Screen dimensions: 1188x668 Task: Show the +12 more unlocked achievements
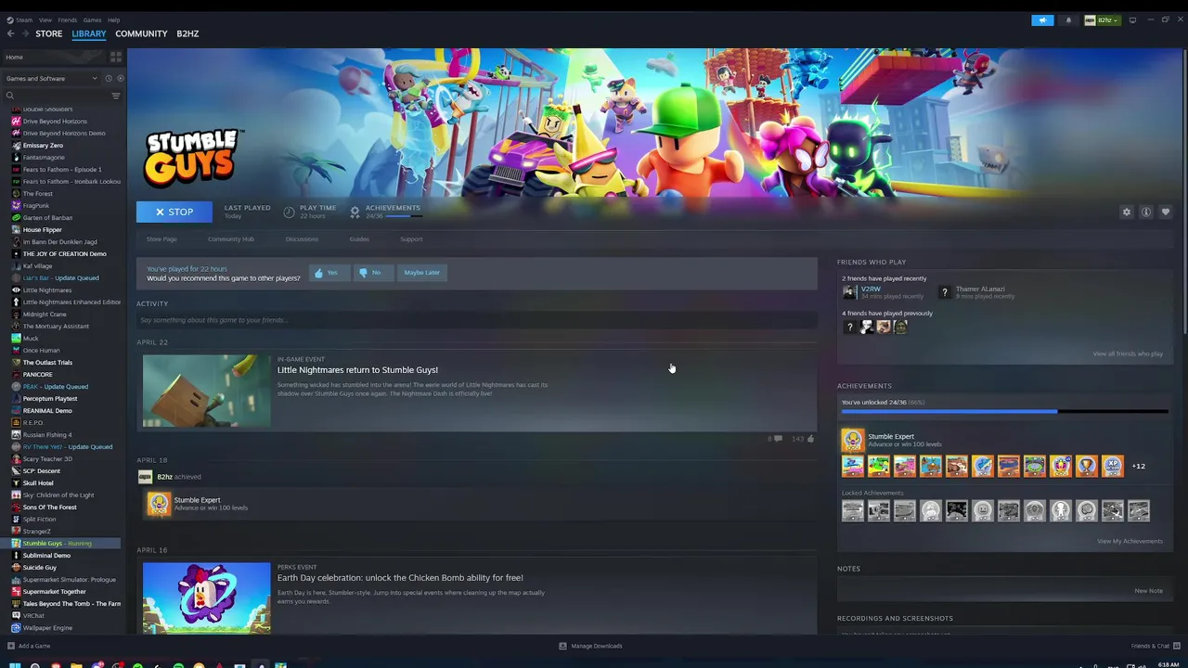coord(1139,466)
